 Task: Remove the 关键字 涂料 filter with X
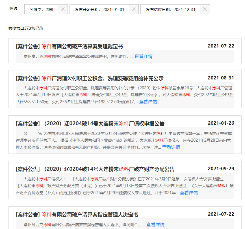click(63, 9)
